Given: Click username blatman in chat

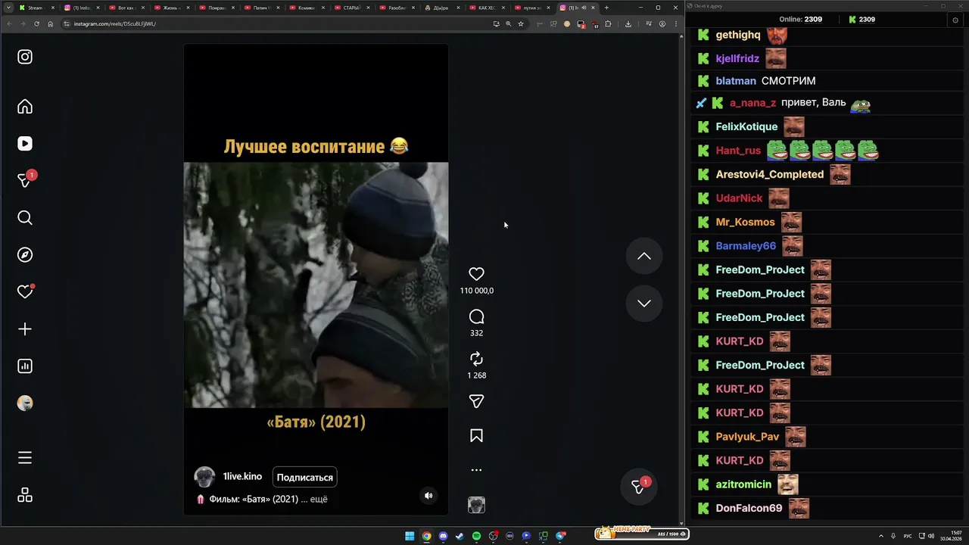Looking at the screenshot, I should pos(736,81).
